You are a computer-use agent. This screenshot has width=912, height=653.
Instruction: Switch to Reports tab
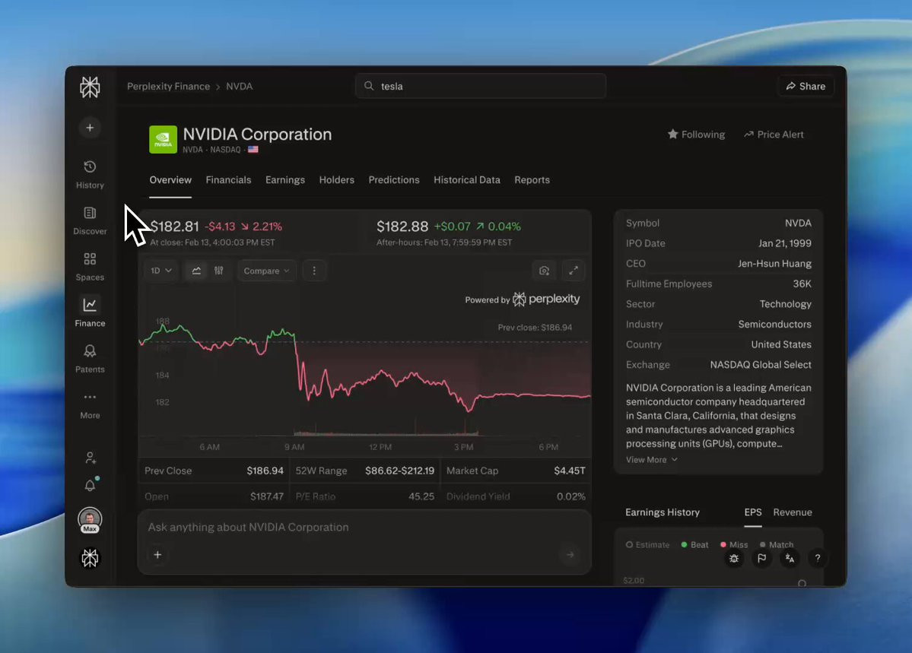(532, 179)
